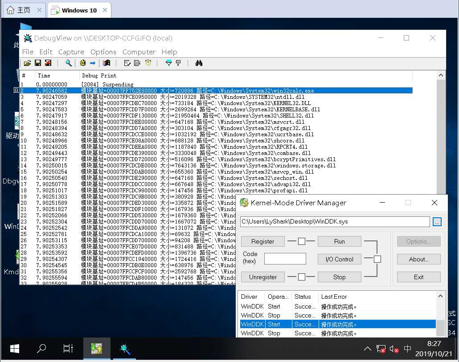This screenshot has width=459, height=362.
Task: Open the Computer menu
Action: [x=139, y=52]
